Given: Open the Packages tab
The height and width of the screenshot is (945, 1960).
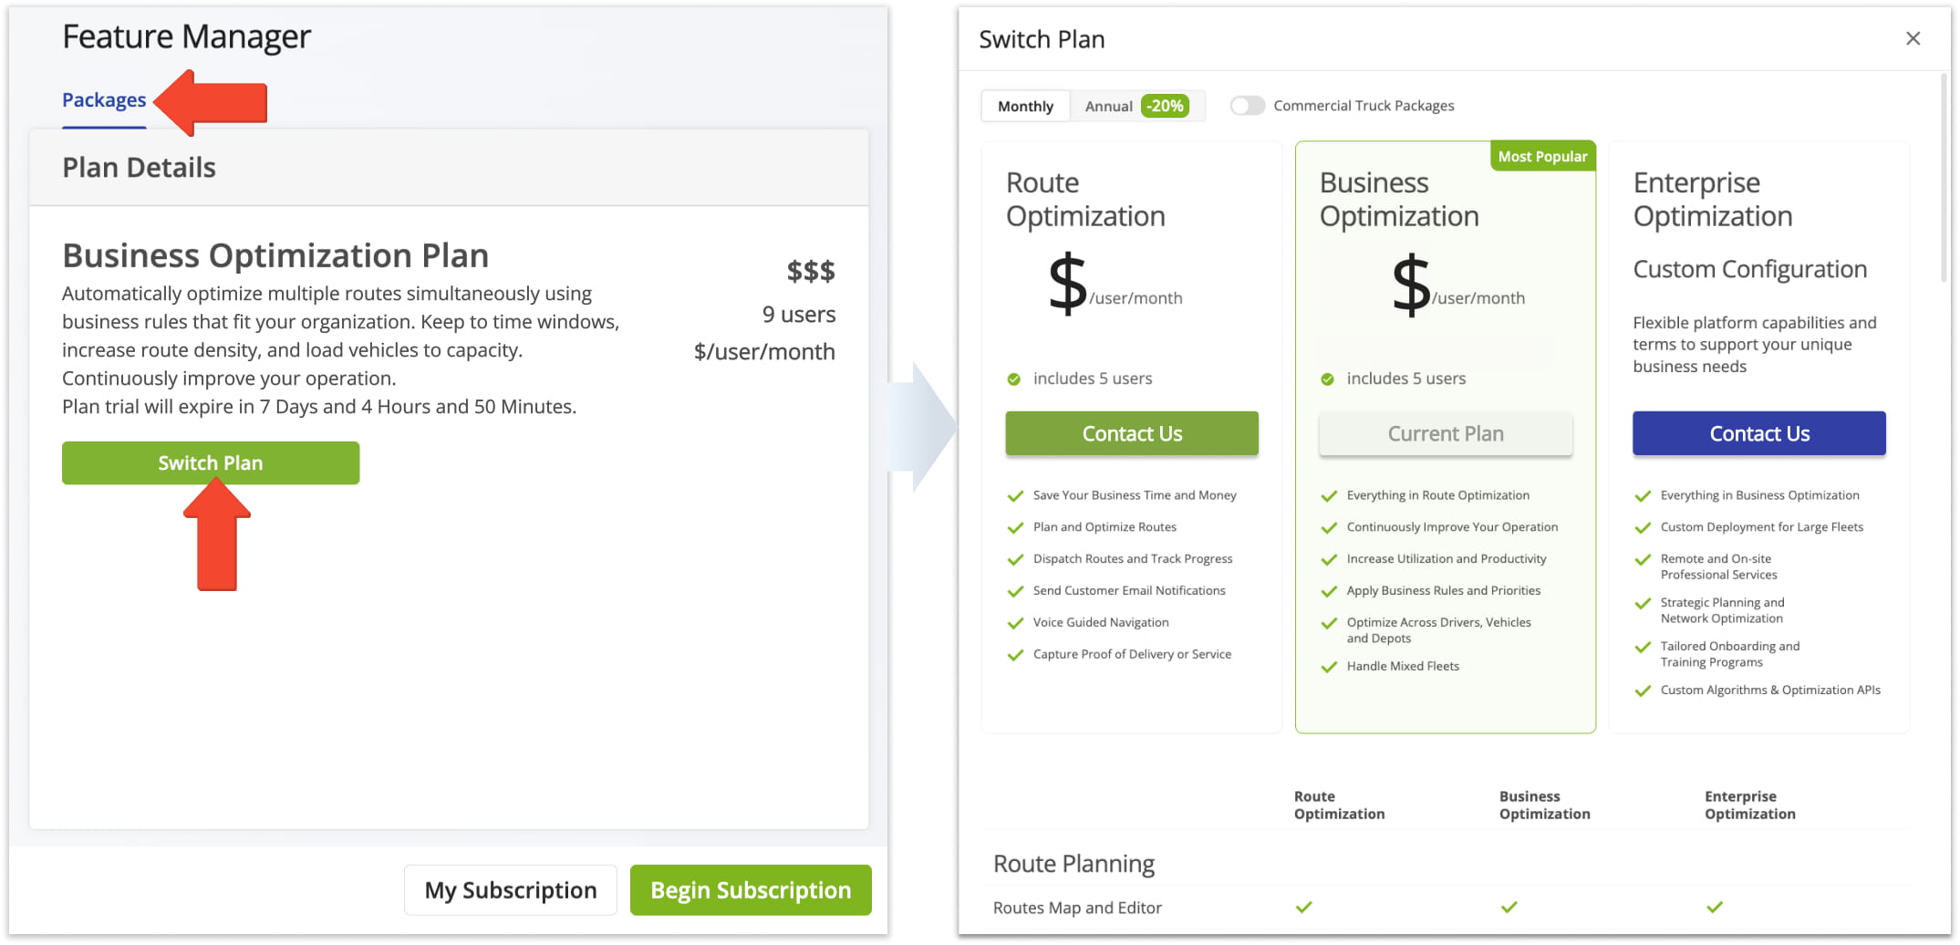Looking at the screenshot, I should [x=104, y=100].
